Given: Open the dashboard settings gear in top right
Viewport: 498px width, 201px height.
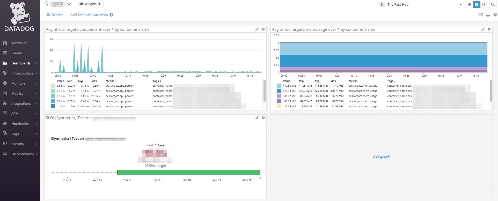Looking at the screenshot, I should (495, 15).
